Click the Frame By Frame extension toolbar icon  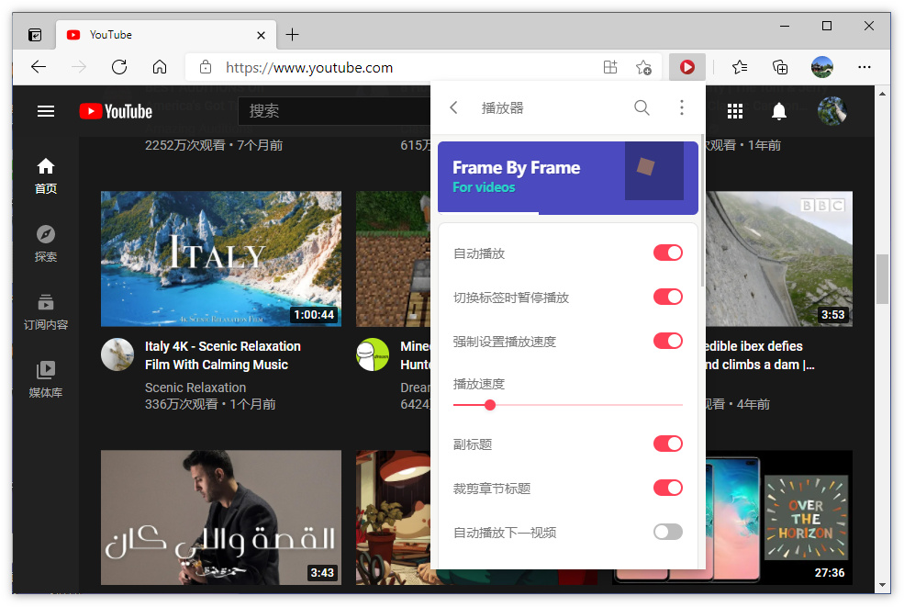click(x=687, y=66)
